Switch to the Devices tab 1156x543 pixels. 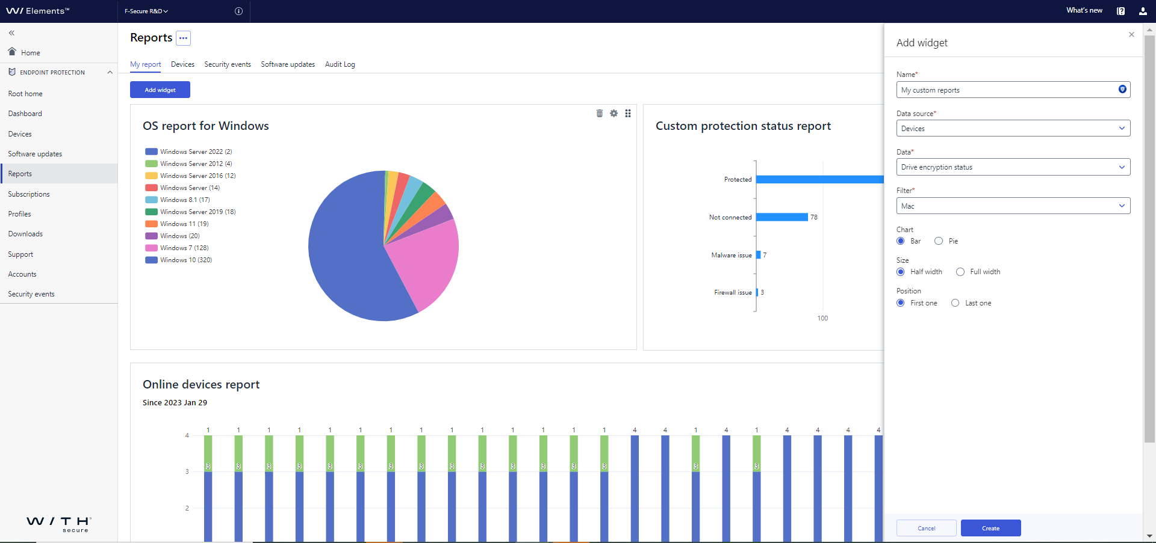[182, 64]
